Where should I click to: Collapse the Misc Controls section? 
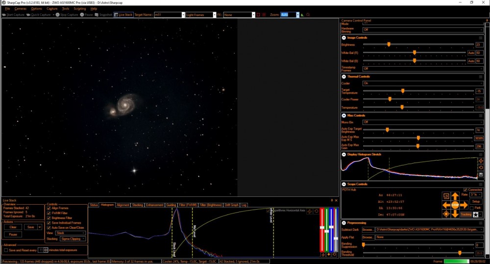tap(344, 116)
